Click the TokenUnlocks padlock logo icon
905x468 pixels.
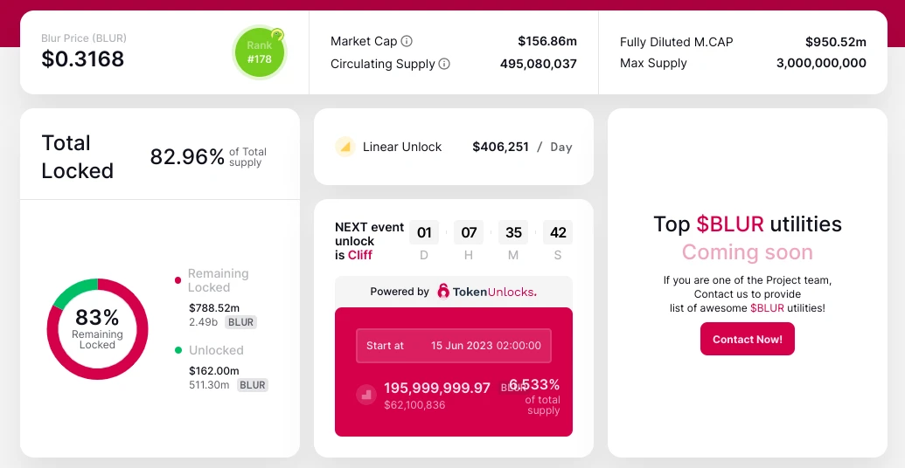443,292
